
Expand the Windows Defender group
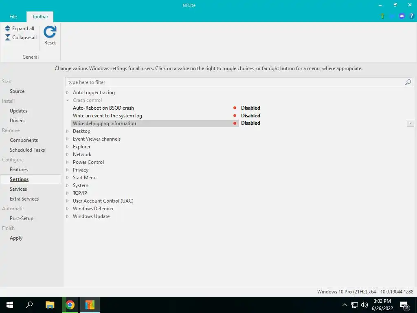click(x=68, y=208)
